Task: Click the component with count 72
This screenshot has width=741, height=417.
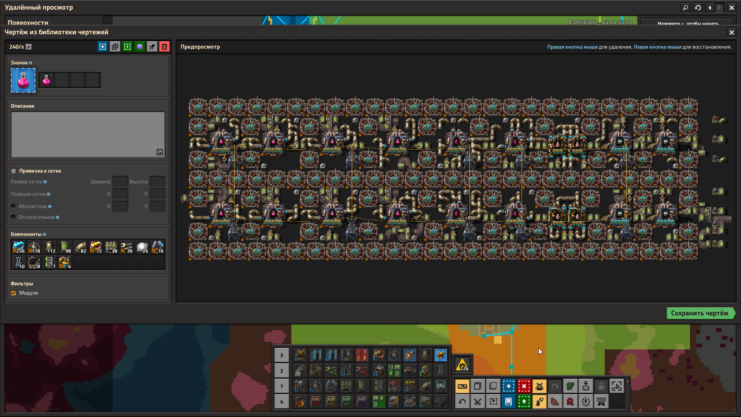Action: point(96,247)
